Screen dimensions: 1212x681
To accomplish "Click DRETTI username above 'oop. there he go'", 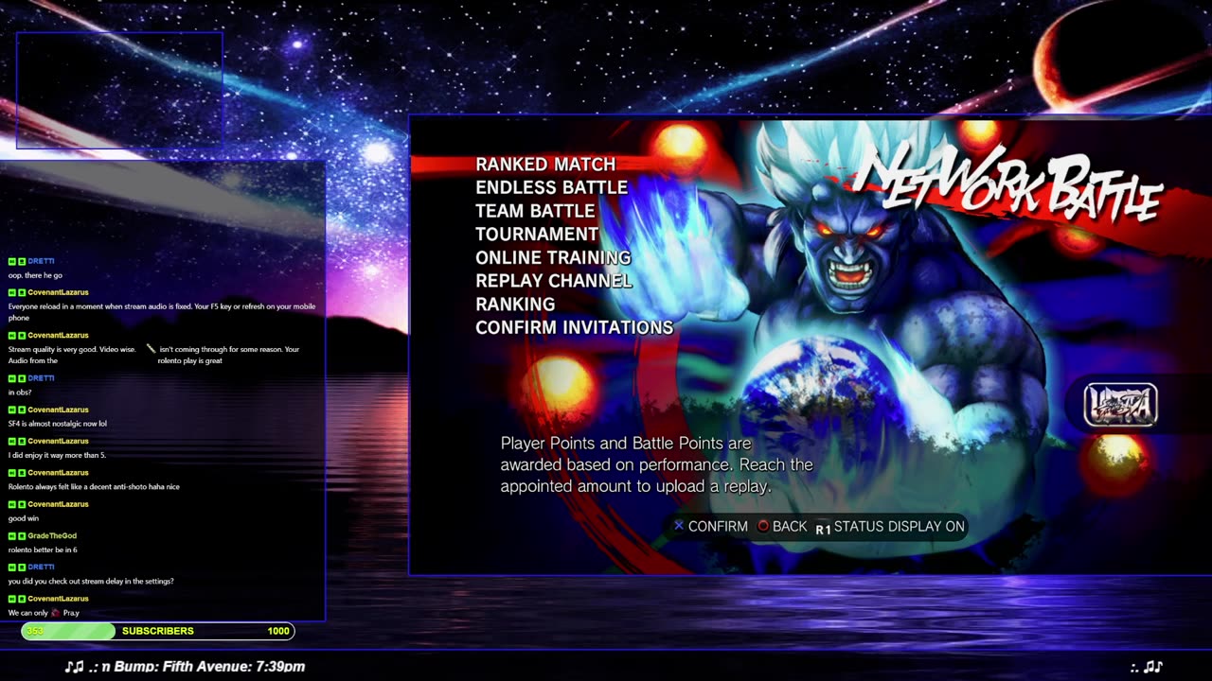I will click(x=41, y=261).
